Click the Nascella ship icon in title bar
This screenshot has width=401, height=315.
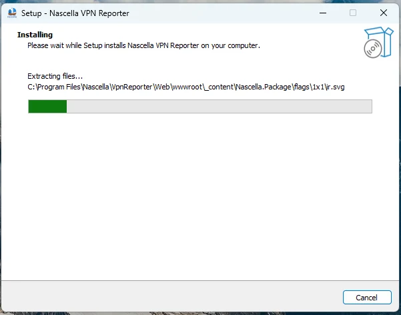(12, 13)
